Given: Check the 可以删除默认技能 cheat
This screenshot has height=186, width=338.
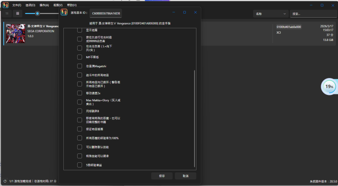Looking at the screenshot, I should pyautogui.click(x=79, y=147).
